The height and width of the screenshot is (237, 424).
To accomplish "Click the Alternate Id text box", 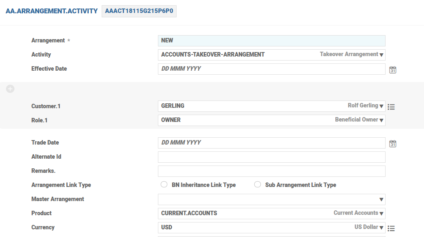I will point(271,157).
